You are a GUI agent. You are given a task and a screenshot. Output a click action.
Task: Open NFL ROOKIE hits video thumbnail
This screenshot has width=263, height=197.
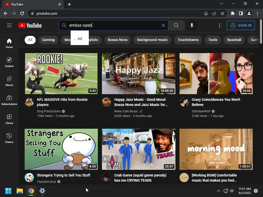point(61,74)
